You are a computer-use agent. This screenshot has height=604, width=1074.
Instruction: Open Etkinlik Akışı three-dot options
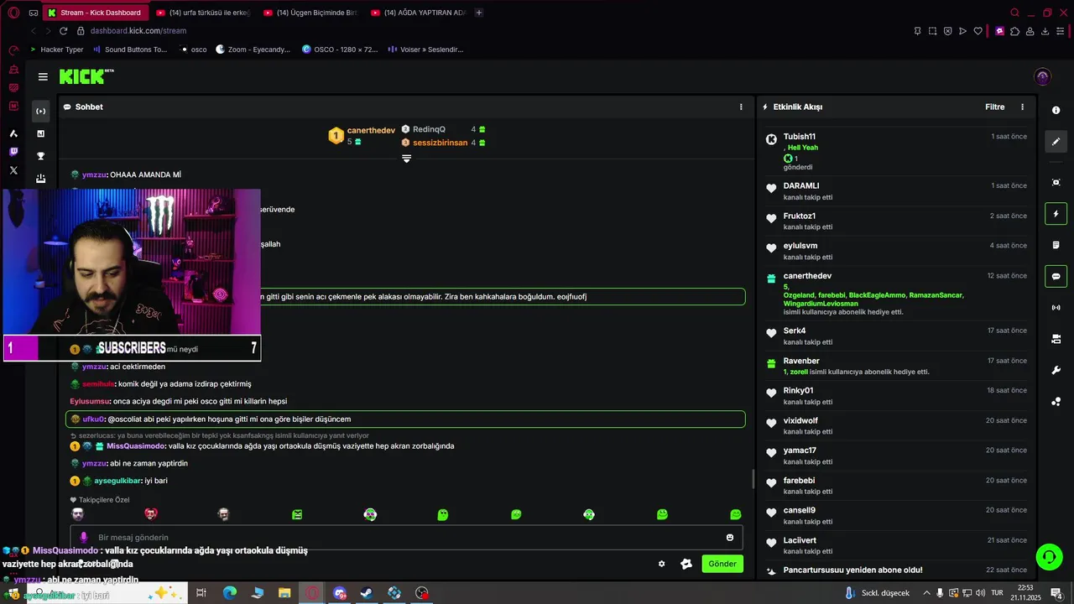1022,107
